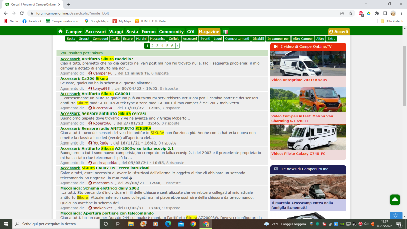Open the COL menu
Image resolution: width=407 pixels, height=229 pixels.
tap(191, 32)
